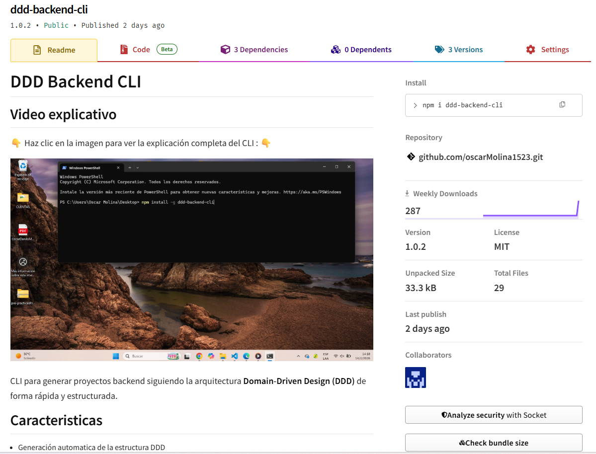596x454 pixels.
Task: Click the Check bundle size button
Action: 494,443
